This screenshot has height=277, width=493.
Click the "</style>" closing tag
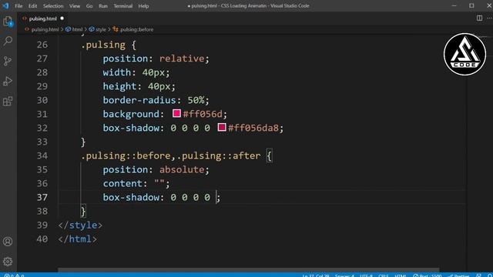(x=80, y=225)
